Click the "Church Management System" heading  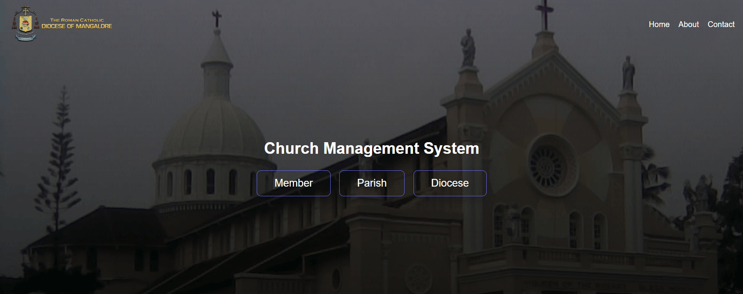[372, 148]
